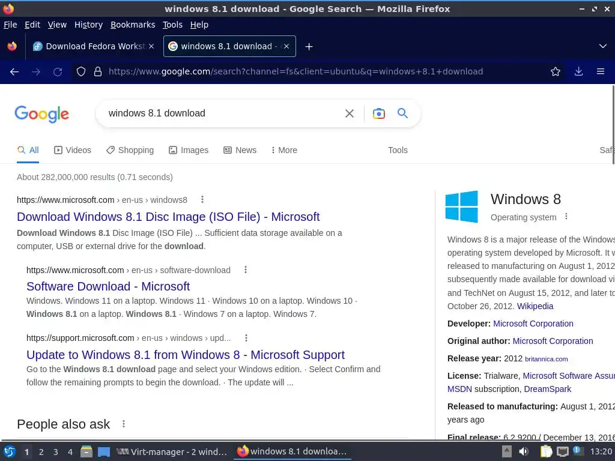Reload the current page
615x461 pixels.
point(58,72)
